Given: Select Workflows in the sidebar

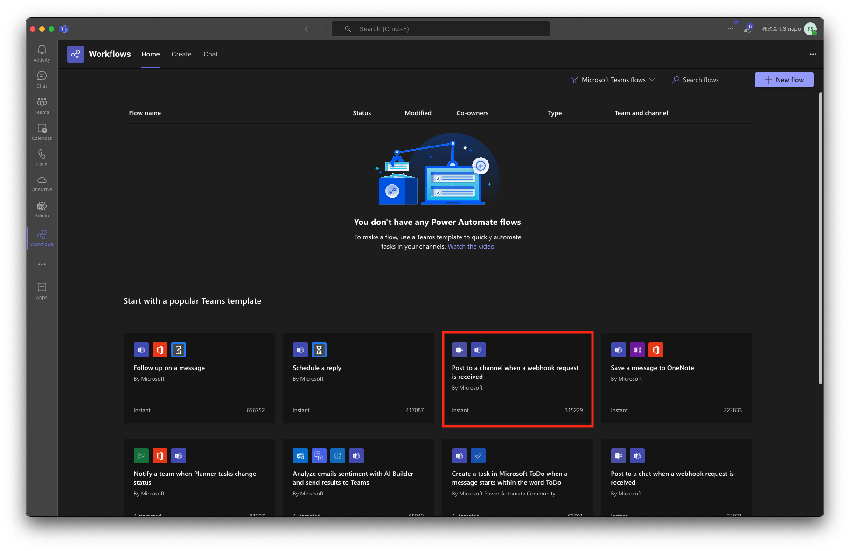Looking at the screenshot, I should click(x=42, y=238).
